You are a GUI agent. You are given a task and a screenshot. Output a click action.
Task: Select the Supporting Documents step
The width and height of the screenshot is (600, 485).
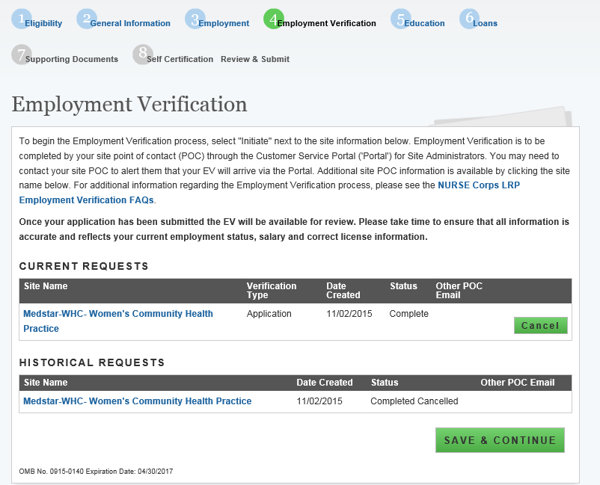[x=72, y=59]
